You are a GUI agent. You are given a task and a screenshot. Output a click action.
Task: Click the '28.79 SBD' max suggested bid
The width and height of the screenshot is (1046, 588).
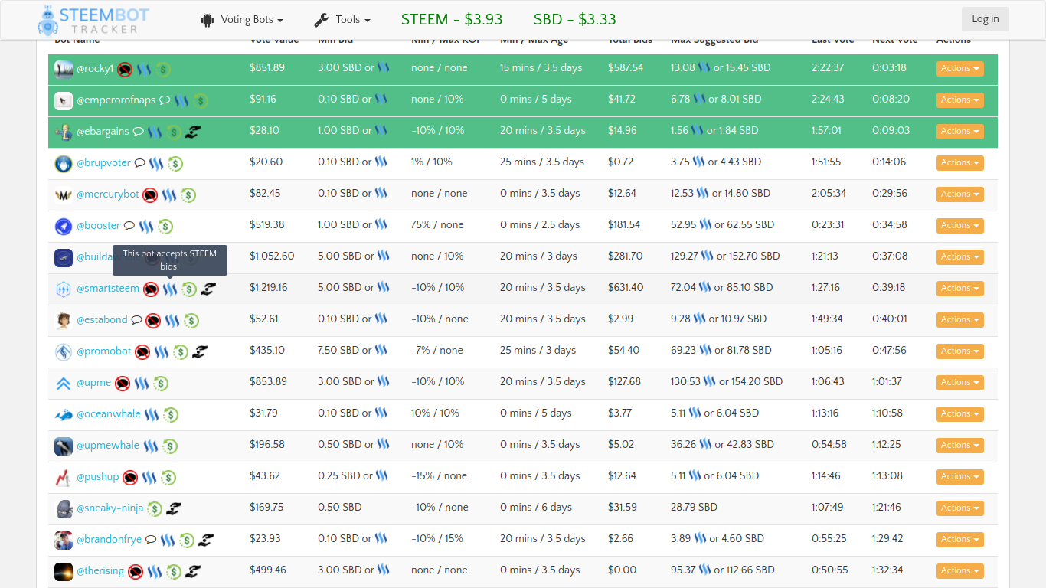[x=694, y=508]
